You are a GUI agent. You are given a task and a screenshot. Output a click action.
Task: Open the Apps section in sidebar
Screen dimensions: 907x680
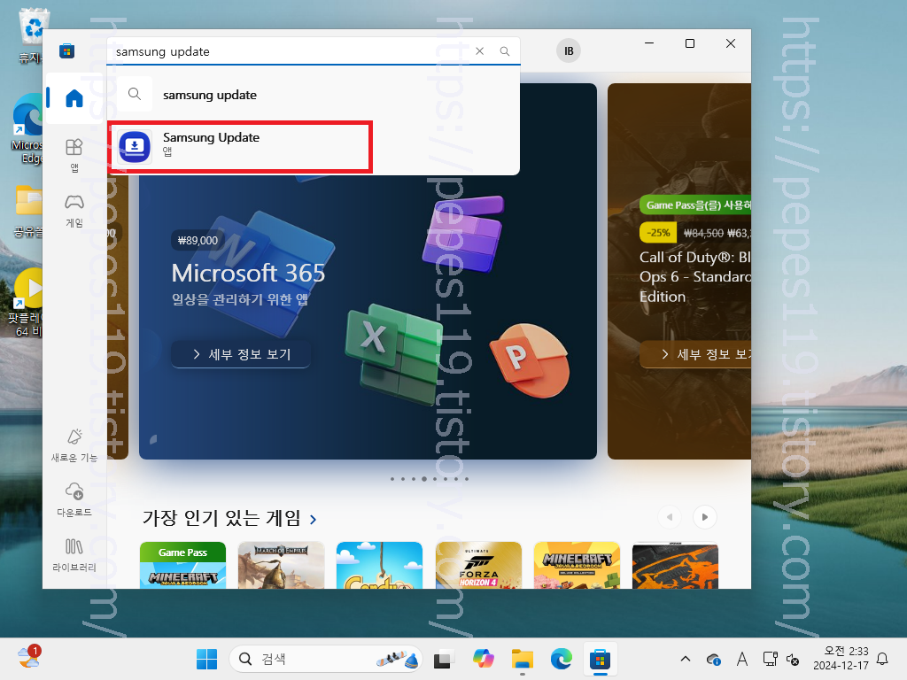click(74, 155)
